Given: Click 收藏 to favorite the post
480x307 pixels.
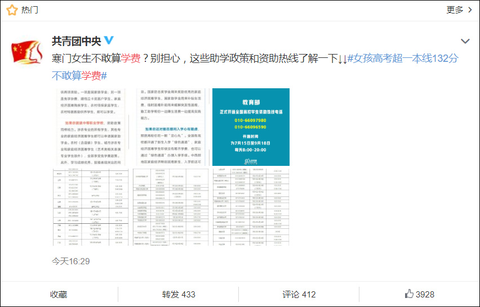Looking at the screenshot, I should pos(59,295).
